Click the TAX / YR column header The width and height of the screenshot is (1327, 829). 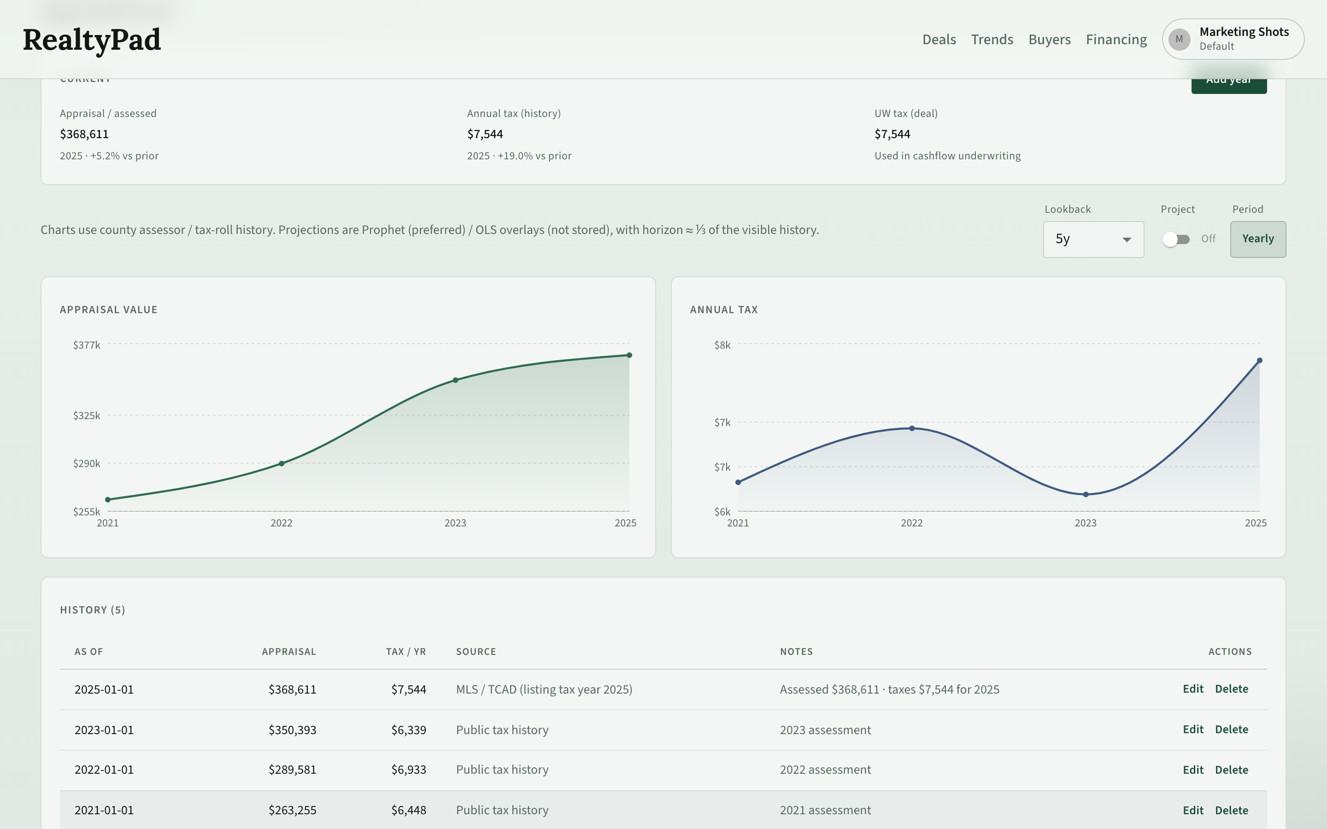[406, 652]
